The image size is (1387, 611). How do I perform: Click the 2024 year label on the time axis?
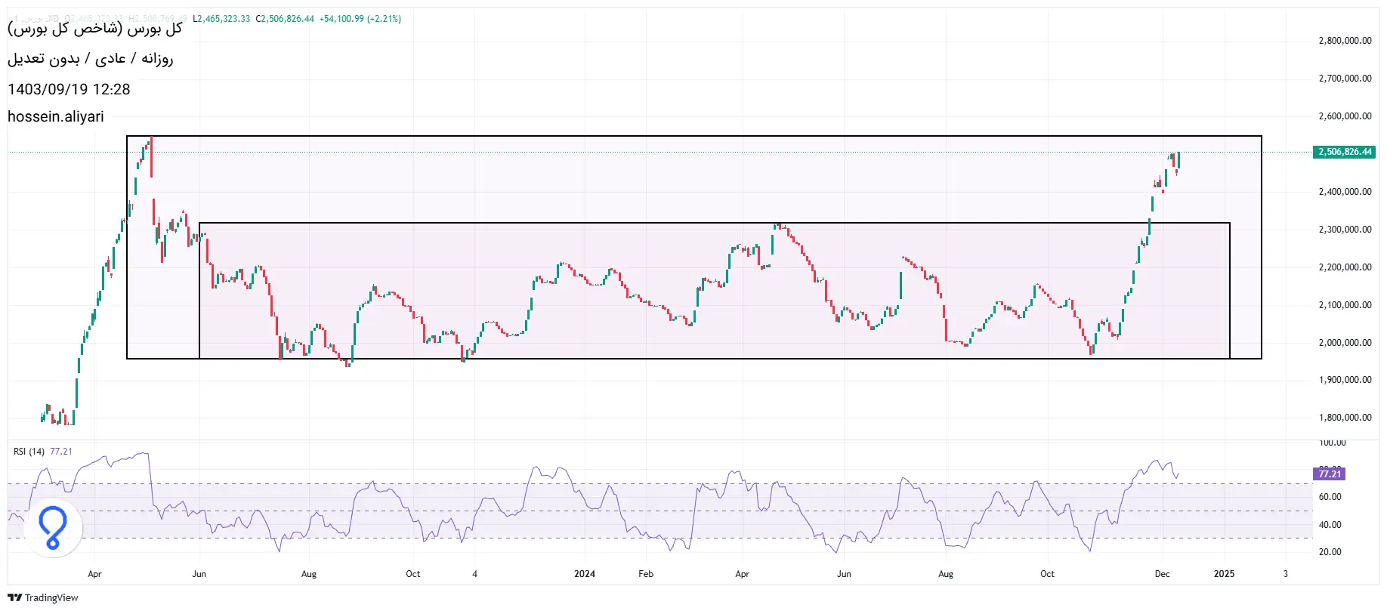pos(585,574)
